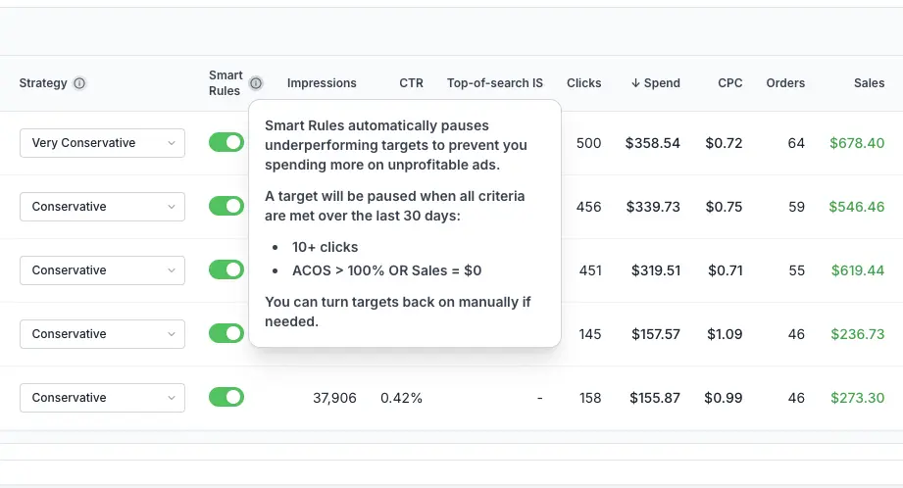Click the info icon next to Strategy
The image size is (903, 488).
[x=79, y=83]
